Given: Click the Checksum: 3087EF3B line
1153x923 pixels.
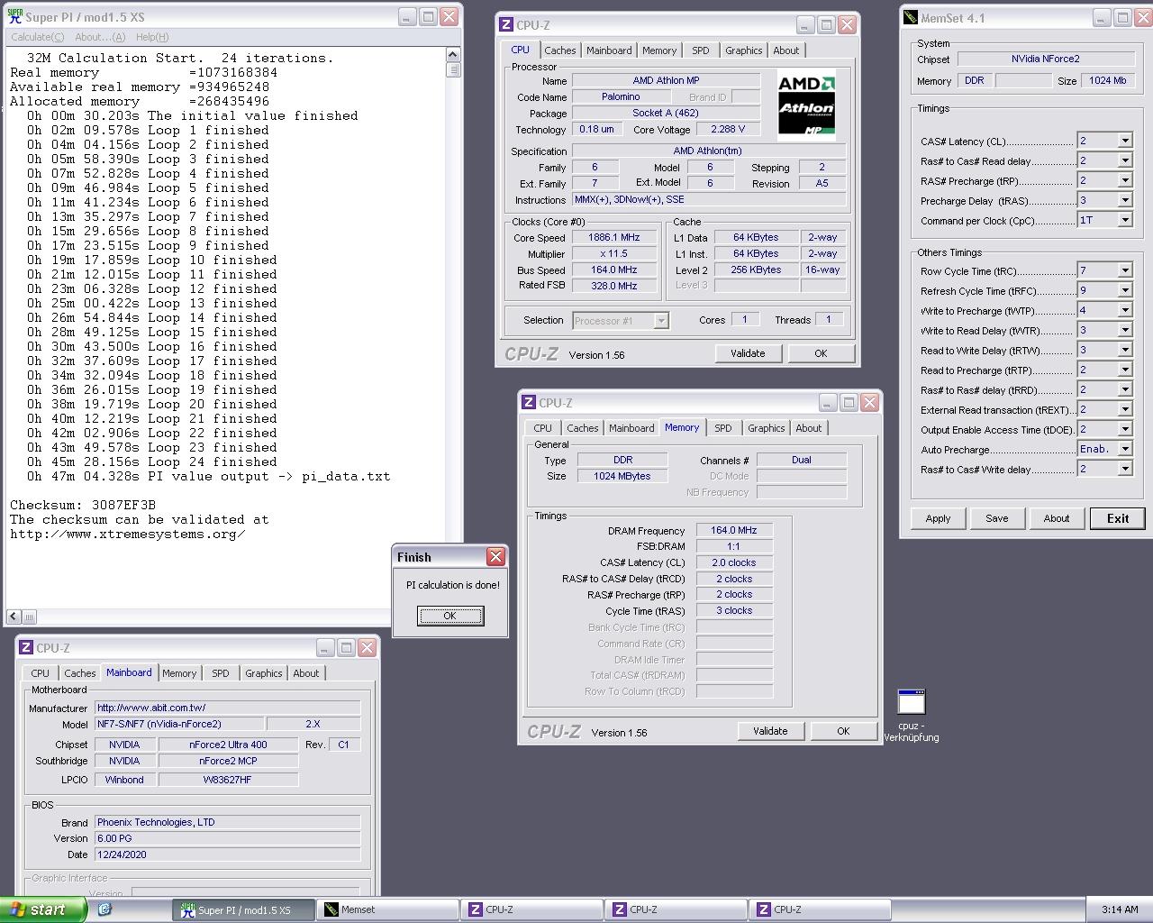Looking at the screenshot, I should [83, 505].
